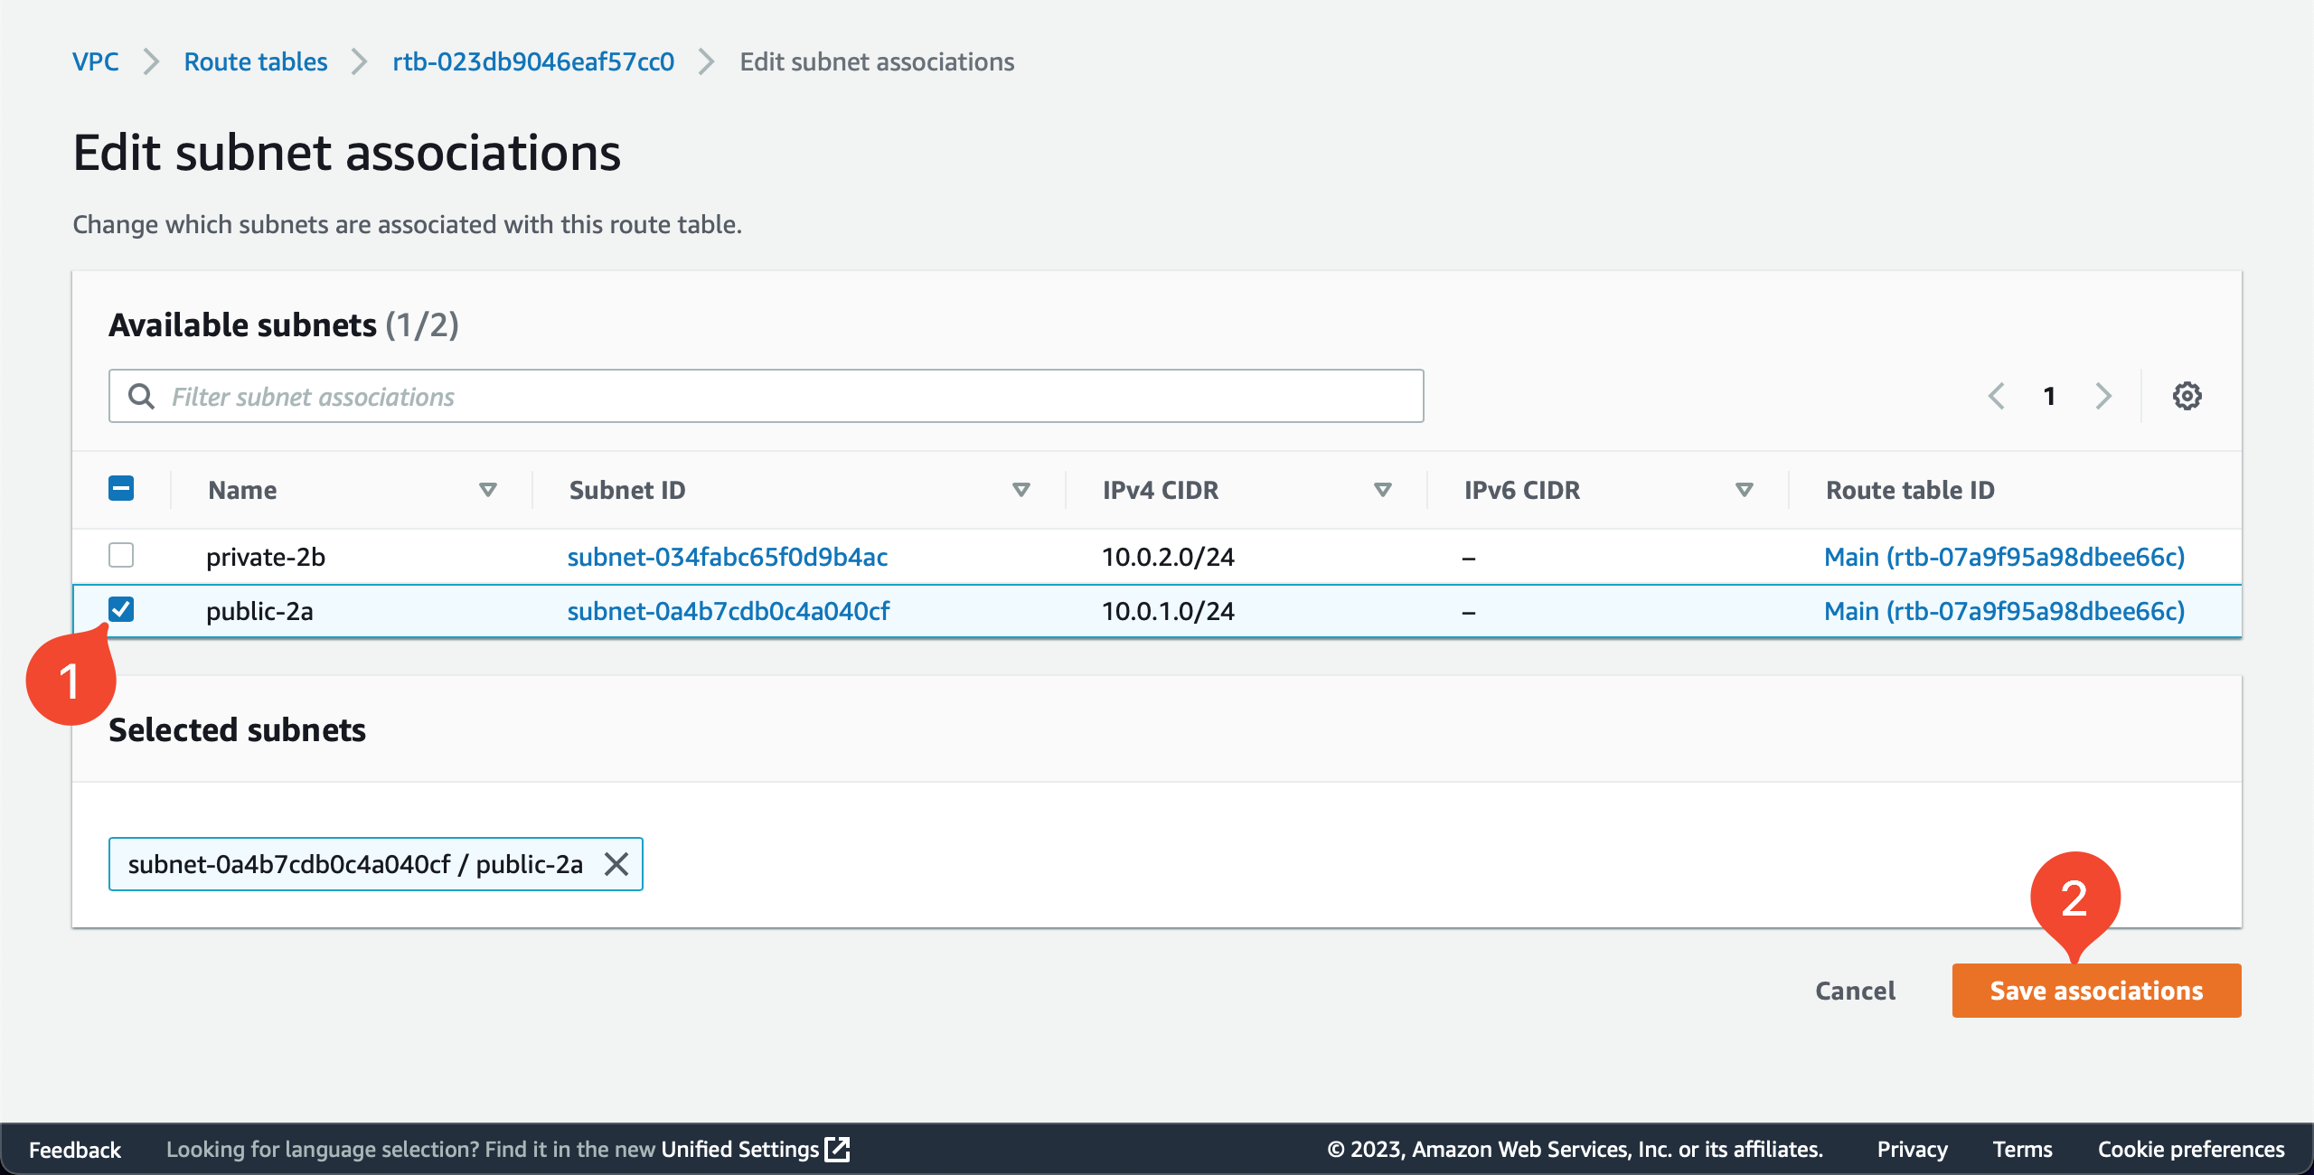The width and height of the screenshot is (2314, 1175).
Task: Open the table preferences gear icon
Action: (x=2188, y=395)
